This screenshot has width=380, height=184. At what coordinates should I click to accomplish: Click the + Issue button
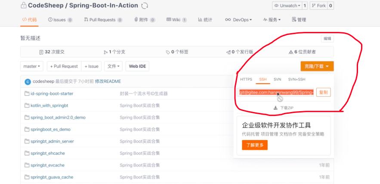(92, 66)
